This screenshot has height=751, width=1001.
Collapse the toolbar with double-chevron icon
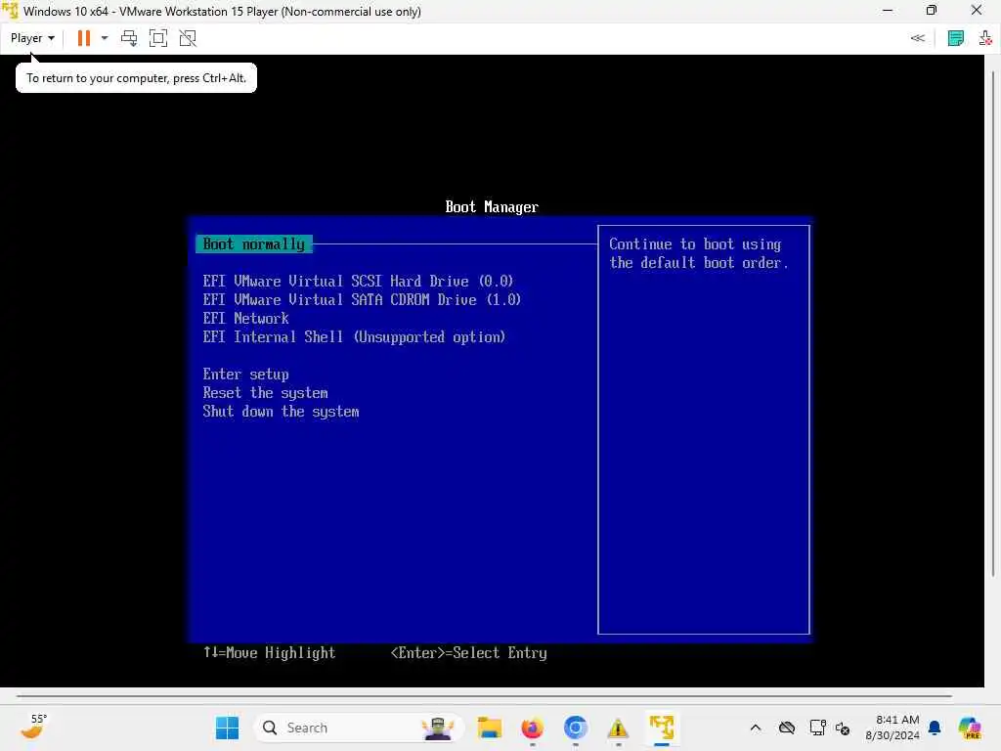point(917,38)
